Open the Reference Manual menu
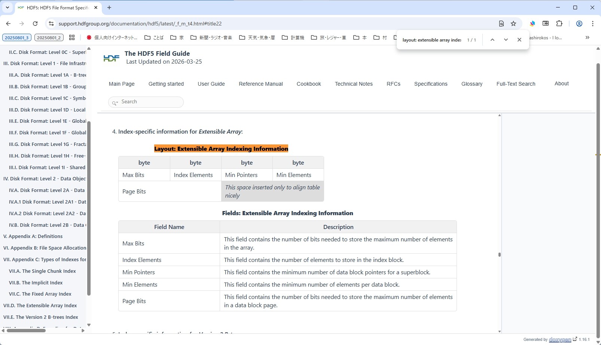 [260, 84]
